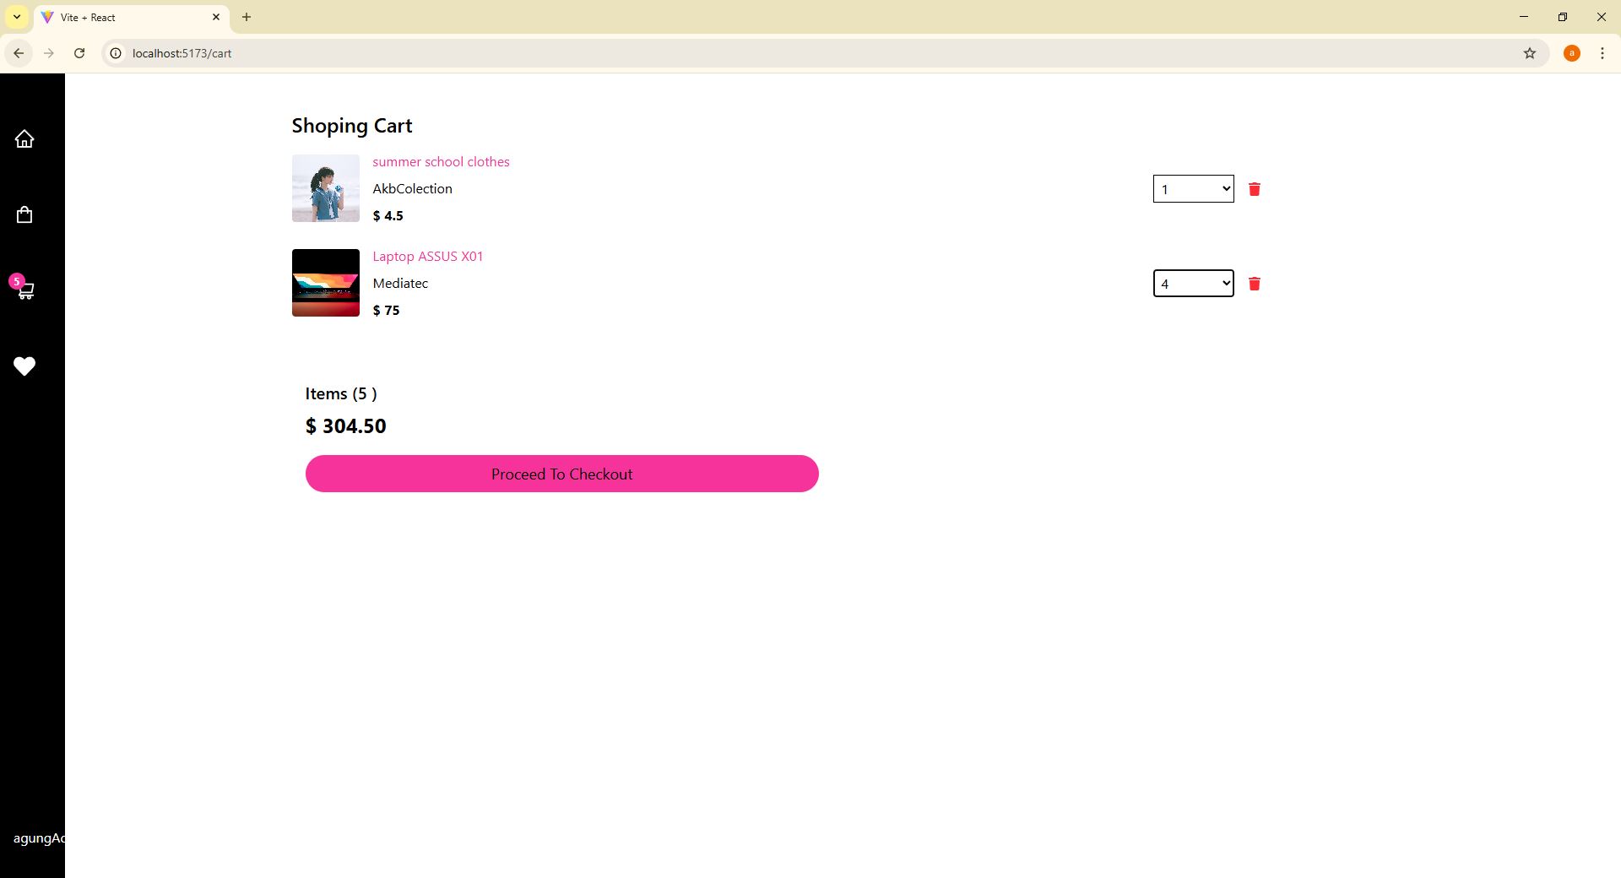This screenshot has width=1621, height=878.
Task: Select the Home icon in the sidebar
Action: pos(24,138)
